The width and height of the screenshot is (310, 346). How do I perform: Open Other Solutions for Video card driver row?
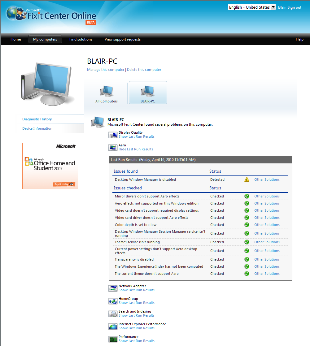coord(267,218)
